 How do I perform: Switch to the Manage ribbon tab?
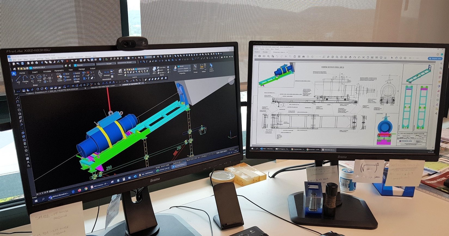pos(82,69)
